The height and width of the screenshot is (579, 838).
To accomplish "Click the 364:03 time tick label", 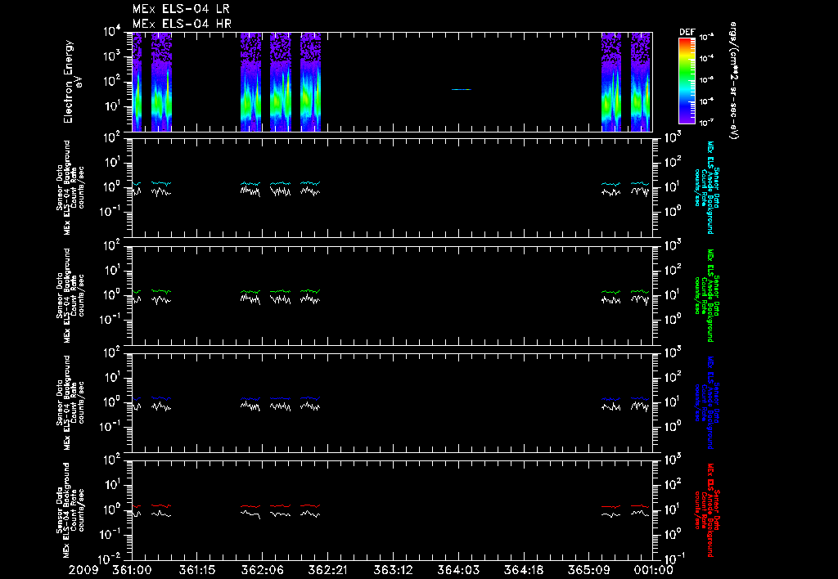I will (458, 571).
